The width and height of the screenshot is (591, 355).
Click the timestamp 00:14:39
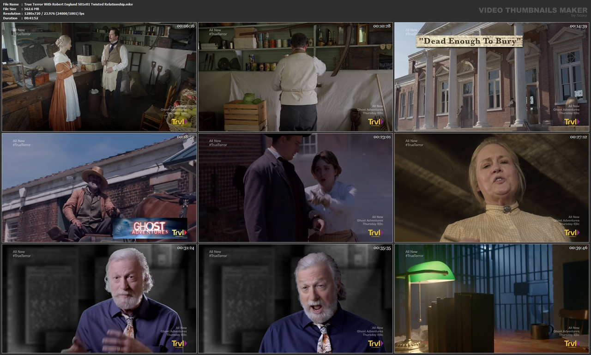(578, 26)
